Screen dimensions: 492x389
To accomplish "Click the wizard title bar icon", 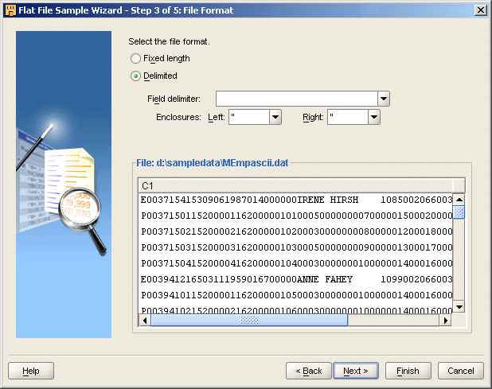I will 10,10.
